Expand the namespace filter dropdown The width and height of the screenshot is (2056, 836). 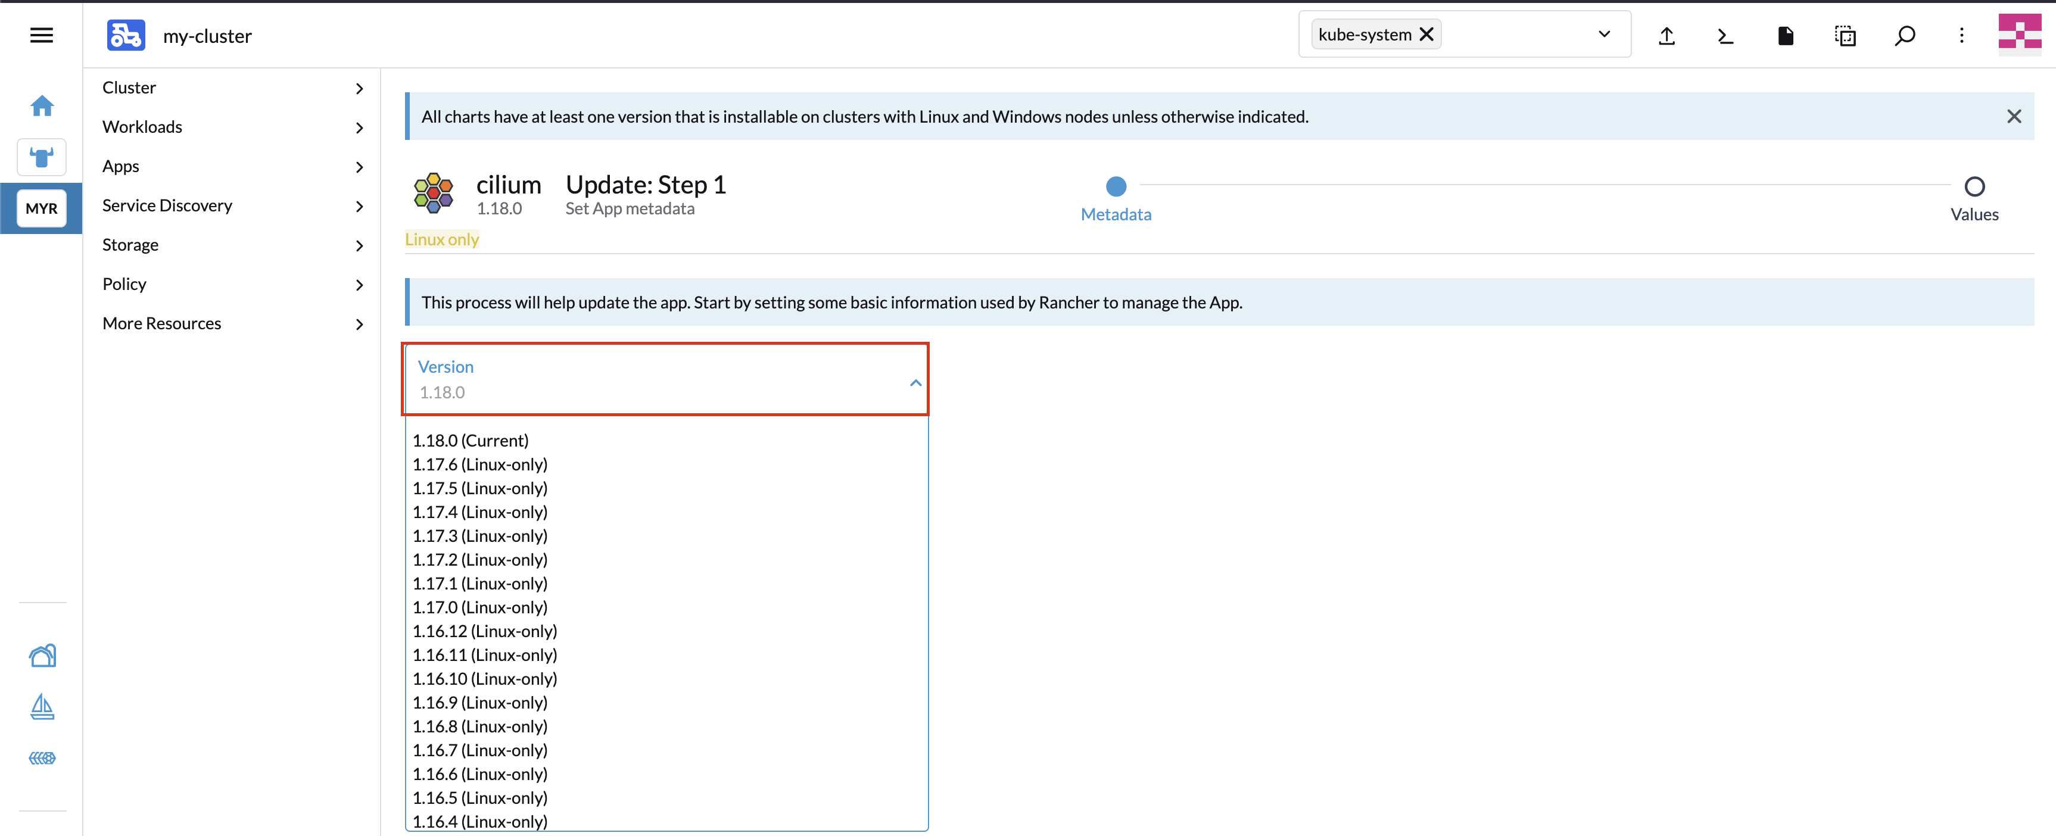click(x=1603, y=35)
